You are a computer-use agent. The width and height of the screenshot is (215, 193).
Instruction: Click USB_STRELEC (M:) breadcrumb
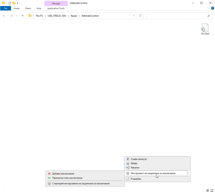57,16
